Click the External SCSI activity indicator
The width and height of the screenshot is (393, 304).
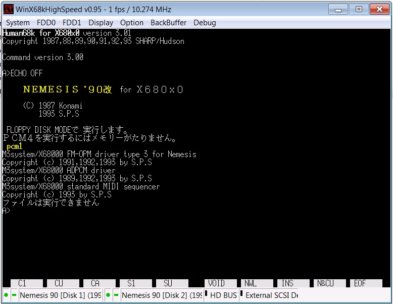click(x=241, y=293)
